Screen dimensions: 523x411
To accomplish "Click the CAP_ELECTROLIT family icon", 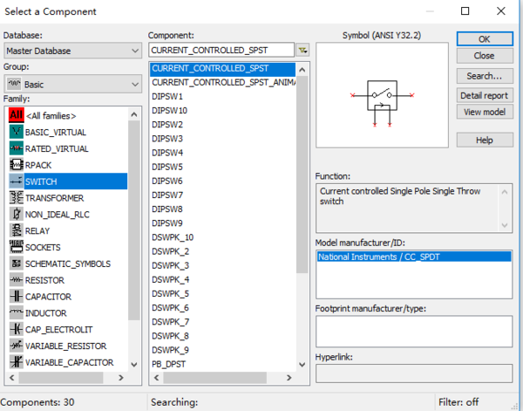I will (x=16, y=329).
